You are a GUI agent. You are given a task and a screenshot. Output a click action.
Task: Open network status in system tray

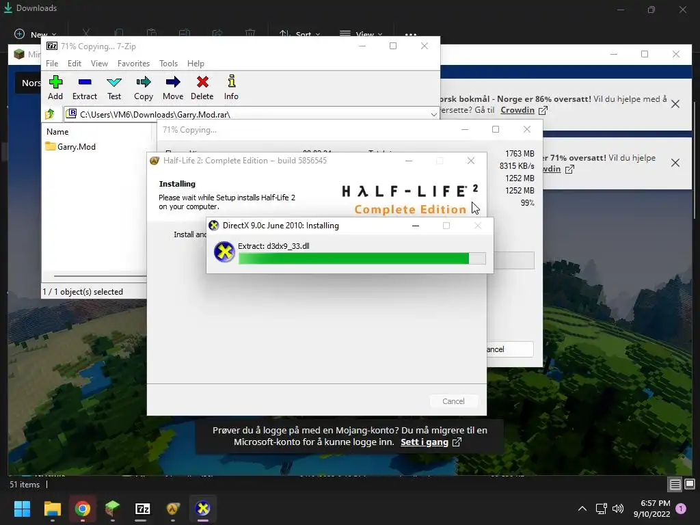[601, 509]
